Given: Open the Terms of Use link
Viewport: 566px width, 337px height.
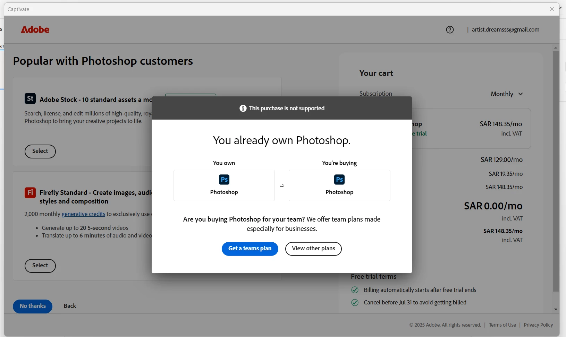Looking at the screenshot, I should (502, 325).
